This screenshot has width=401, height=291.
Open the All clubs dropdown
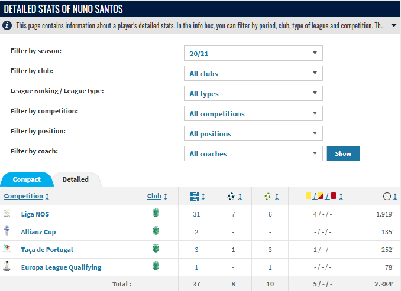click(253, 73)
